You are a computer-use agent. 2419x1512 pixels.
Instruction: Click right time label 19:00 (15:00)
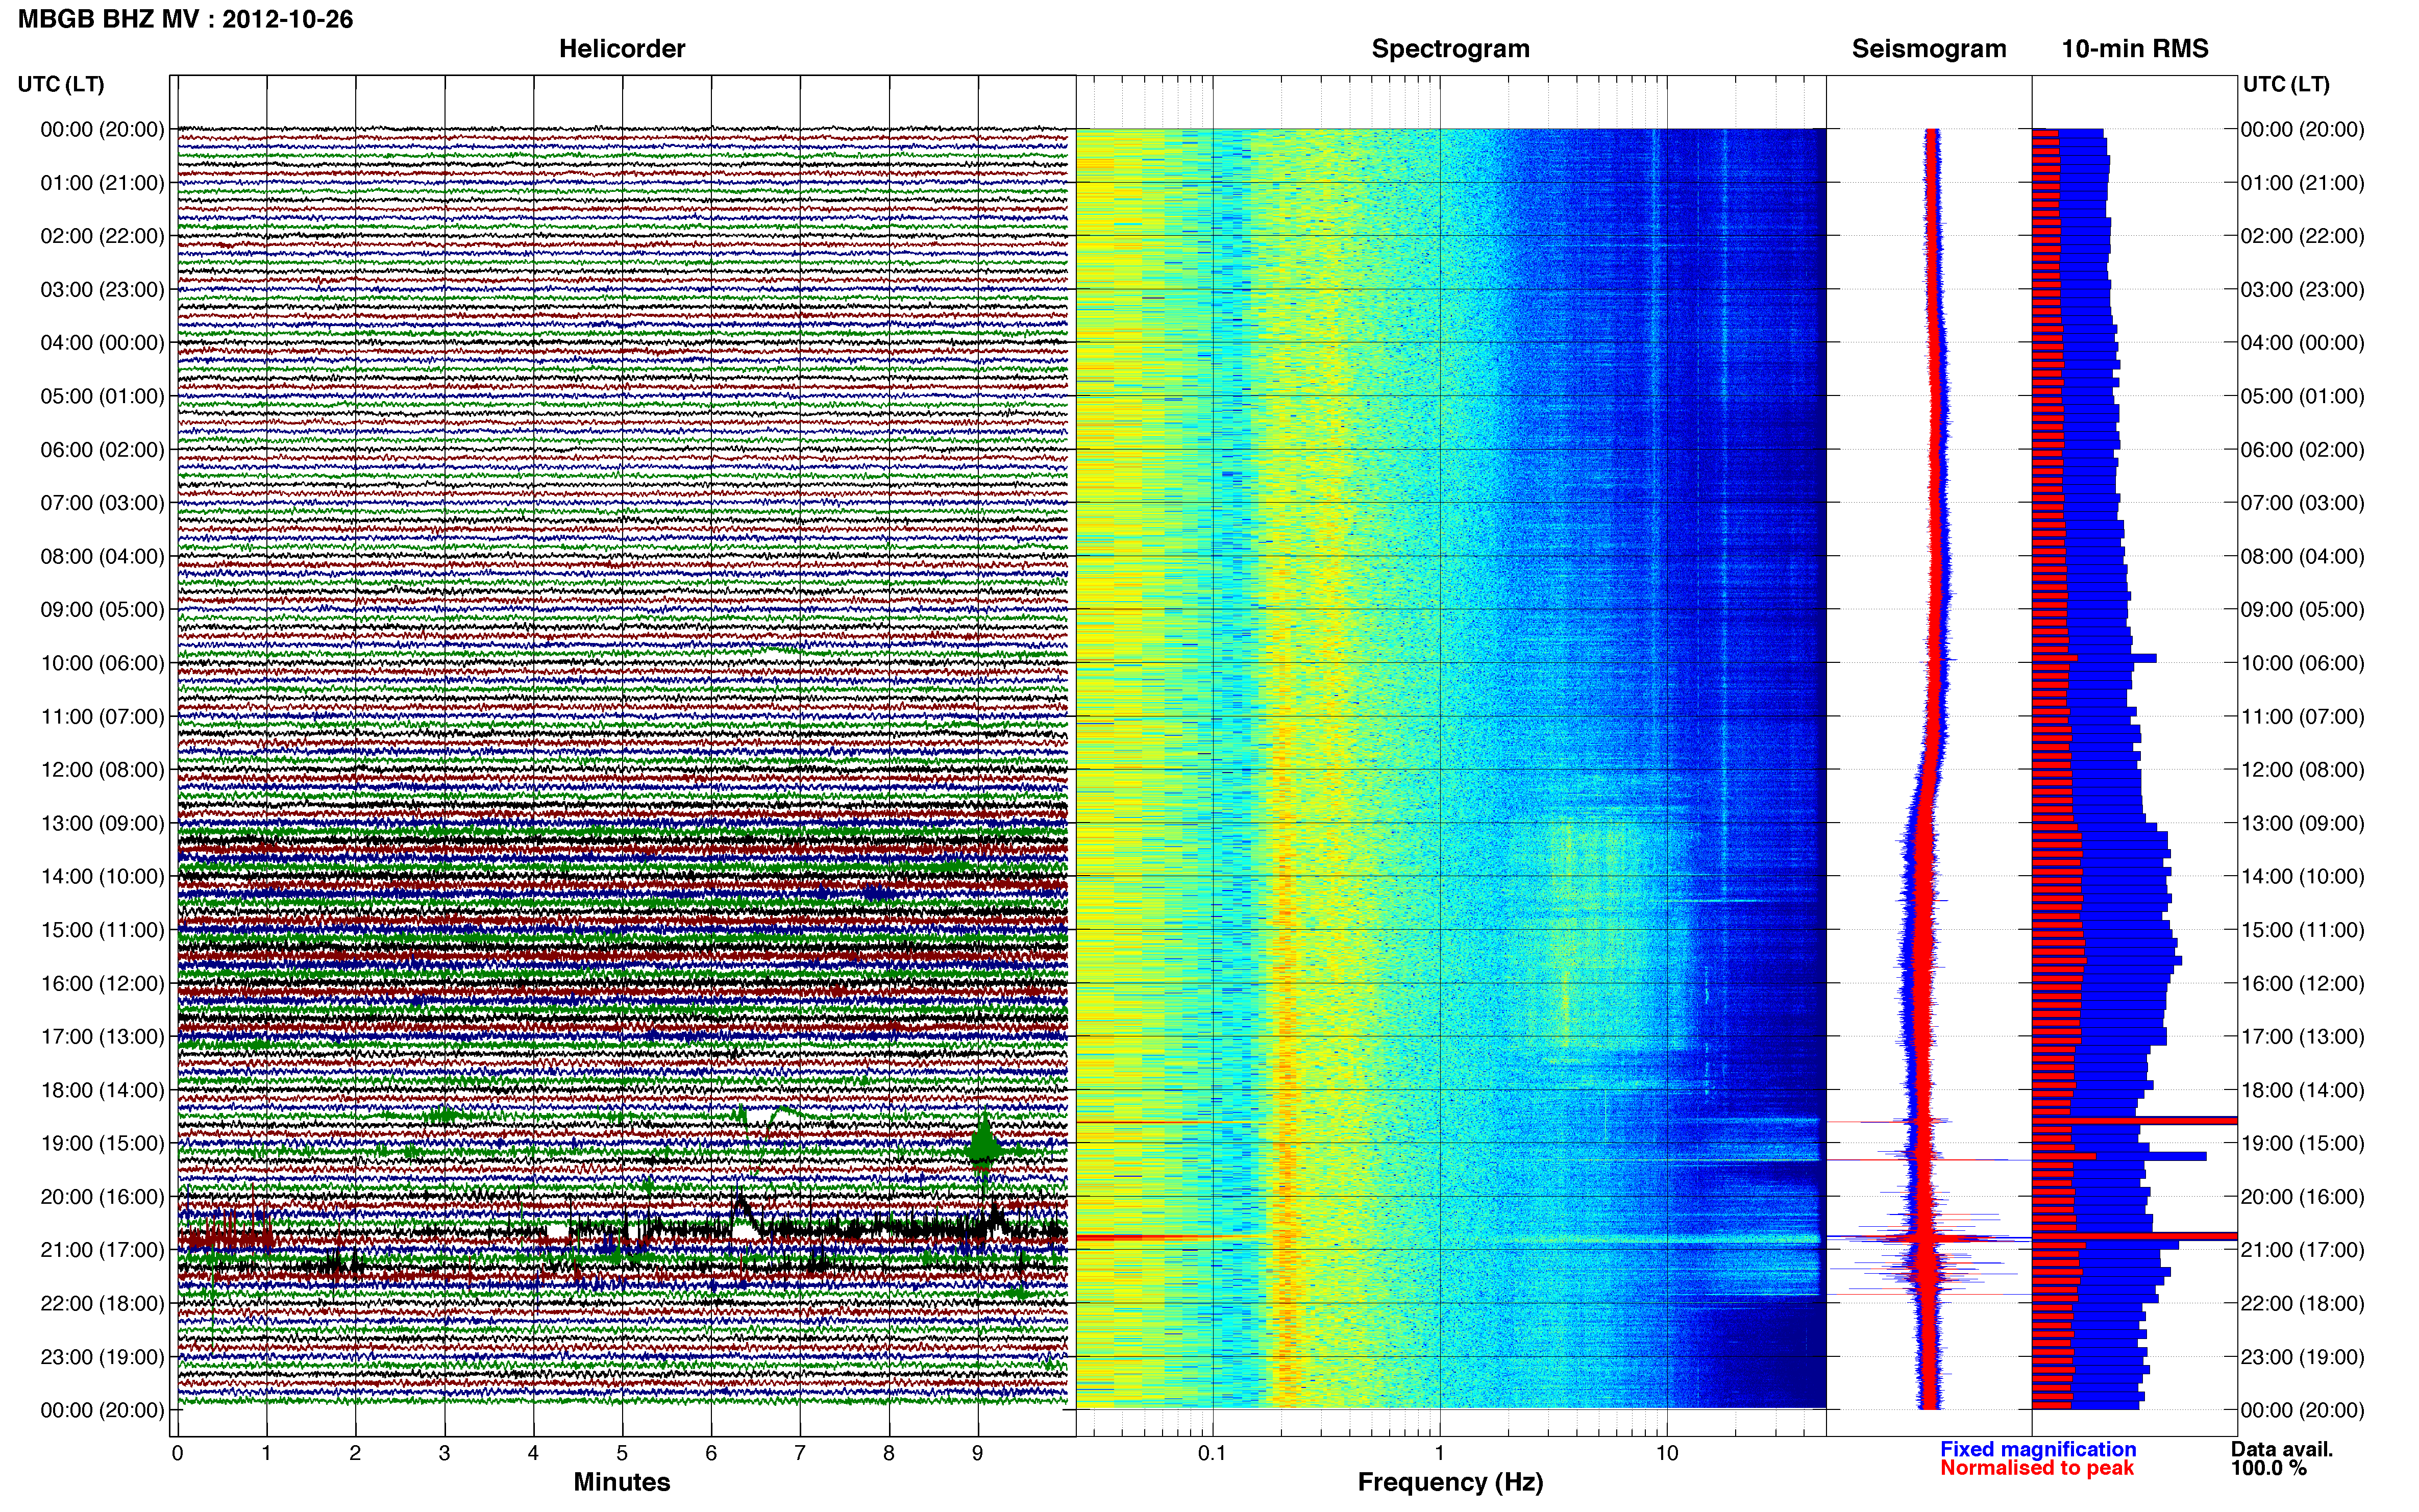point(2303,1143)
